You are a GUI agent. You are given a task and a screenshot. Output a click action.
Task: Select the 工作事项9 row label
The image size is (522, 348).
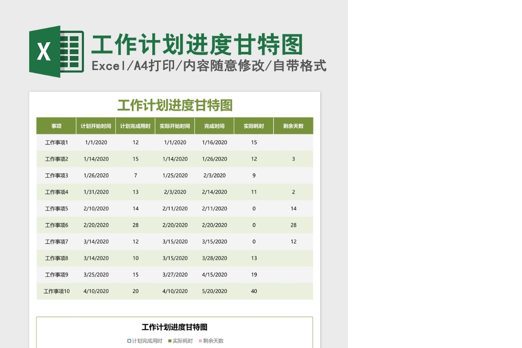tap(57, 274)
